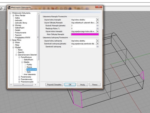Click the Właściwości Dokumentu title bar icon
The height and width of the screenshot is (113, 150).
tap(9, 7)
